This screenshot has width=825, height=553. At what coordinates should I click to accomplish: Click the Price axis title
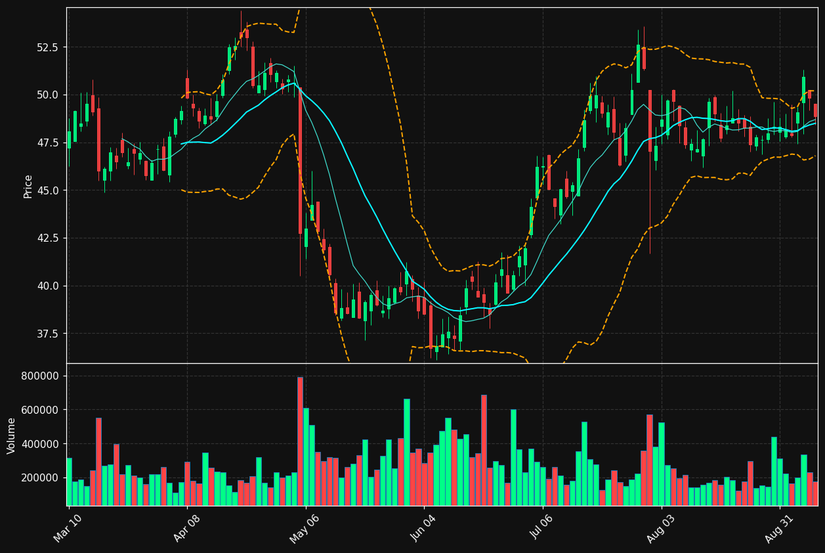[28, 186]
